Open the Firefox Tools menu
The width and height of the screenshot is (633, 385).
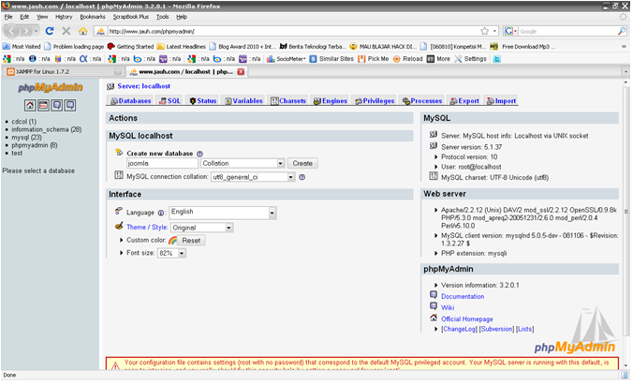[163, 17]
